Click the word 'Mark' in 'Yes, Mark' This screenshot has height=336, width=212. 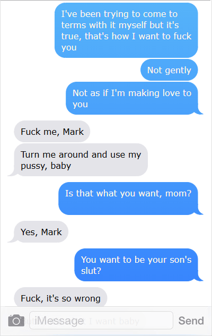tap(51, 232)
